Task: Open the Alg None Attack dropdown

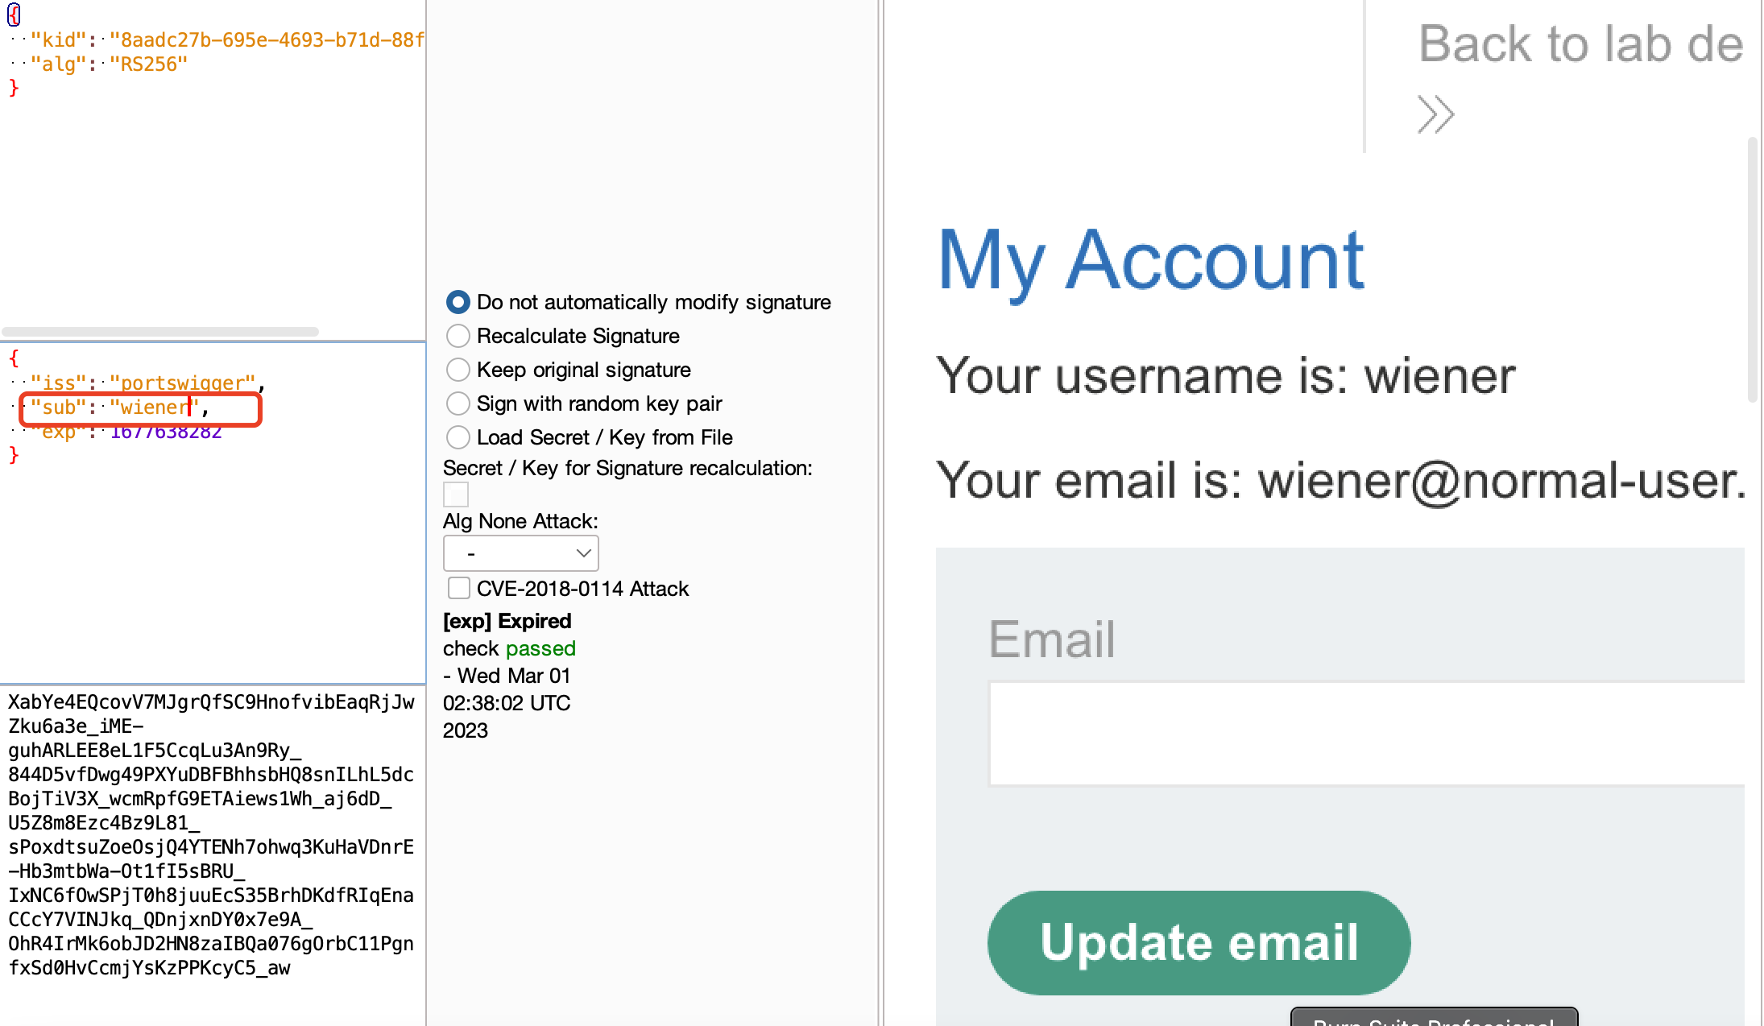Action: 520,553
